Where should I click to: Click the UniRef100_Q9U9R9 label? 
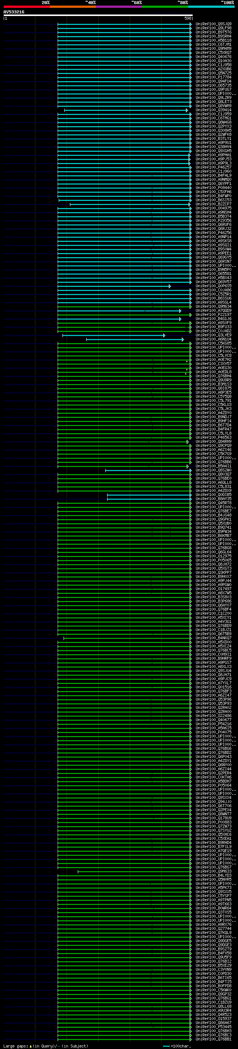[x=213, y=380]
